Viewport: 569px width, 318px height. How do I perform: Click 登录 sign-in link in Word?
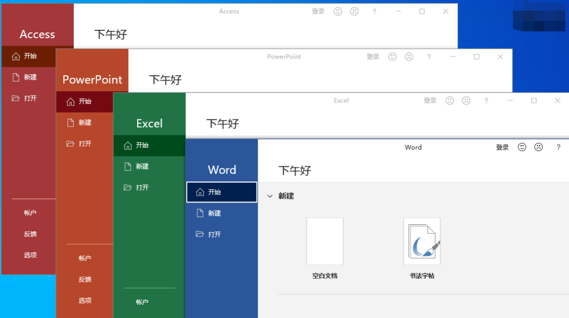(x=502, y=147)
